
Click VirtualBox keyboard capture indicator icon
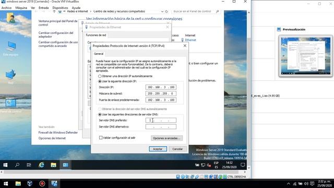point(225,177)
